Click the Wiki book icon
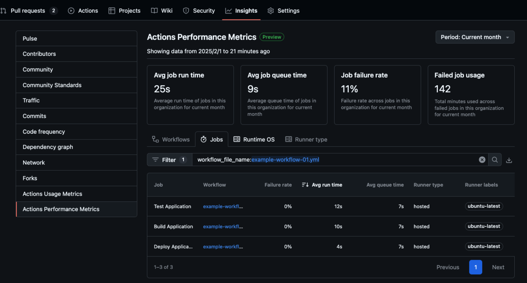The height and width of the screenshot is (283, 527). pos(154,11)
